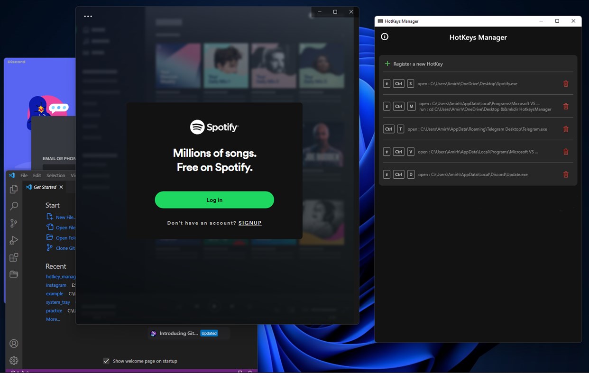The width and height of the screenshot is (589, 373).
Task: Click the Spotify logo in login dialog
Action: (x=214, y=127)
